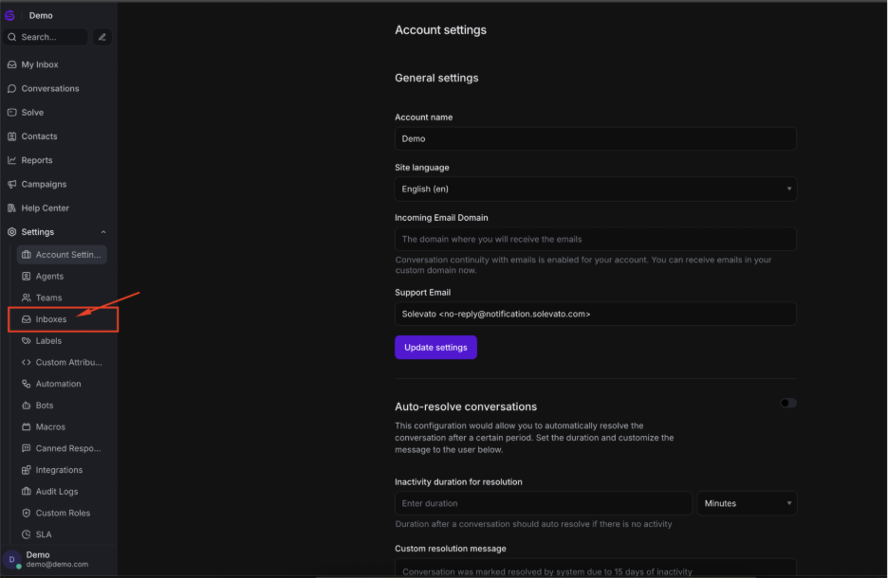Click the Contacts icon in sidebar
The height and width of the screenshot is (578, 888).
pyautogui.click(x=12, y=136)
